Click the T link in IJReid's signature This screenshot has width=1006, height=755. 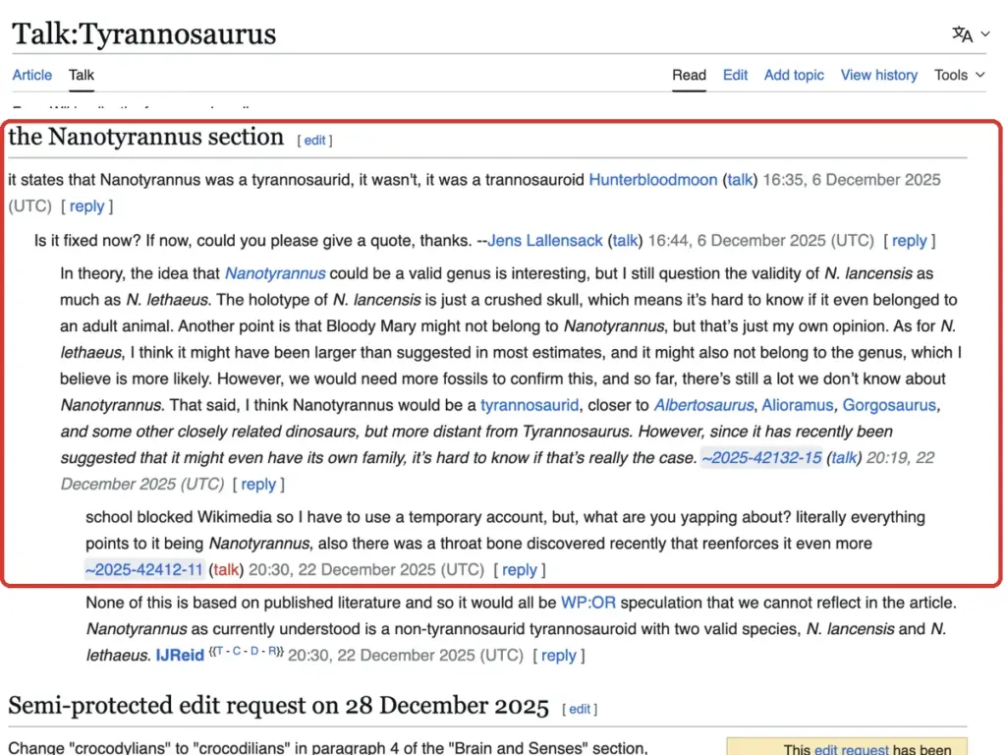[220, 651]
